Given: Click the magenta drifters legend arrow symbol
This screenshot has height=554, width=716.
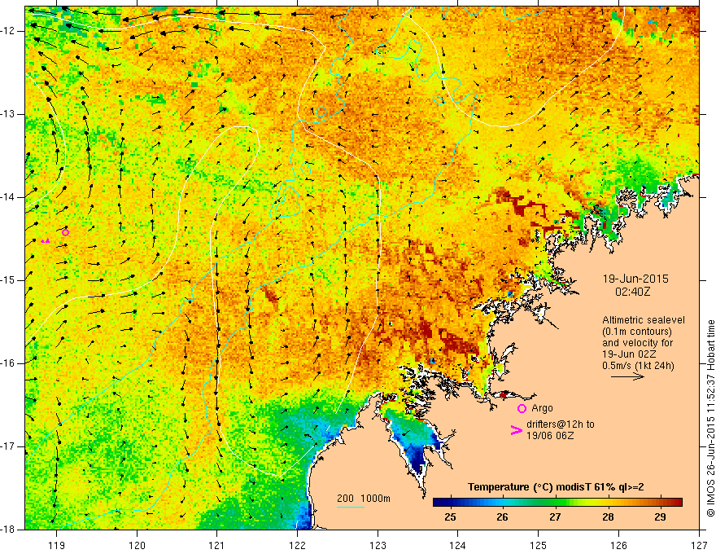Looking at the screenshot, I should point(516,430).
